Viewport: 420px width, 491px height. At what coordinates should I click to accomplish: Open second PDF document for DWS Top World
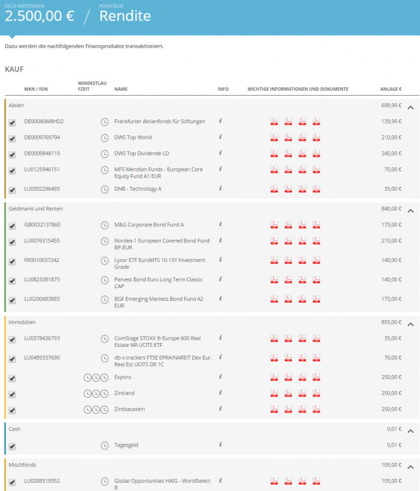click(288, 138)
